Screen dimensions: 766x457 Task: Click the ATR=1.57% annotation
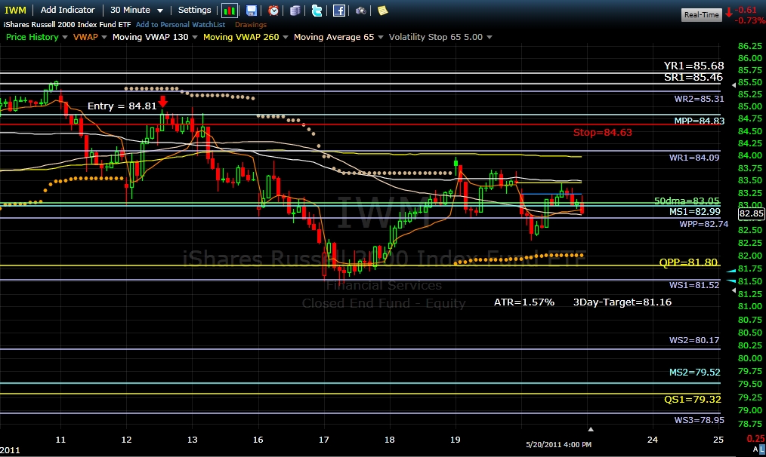point(524,302)
